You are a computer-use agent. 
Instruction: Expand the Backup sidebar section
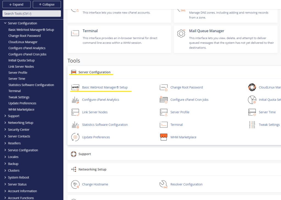pyautogui.click(x=5, y=164)
